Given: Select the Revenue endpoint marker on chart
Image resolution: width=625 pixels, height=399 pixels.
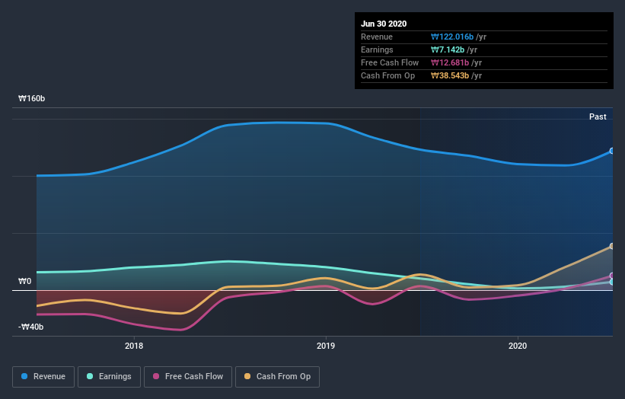Looking at the screenshot, I should point(612,151).
